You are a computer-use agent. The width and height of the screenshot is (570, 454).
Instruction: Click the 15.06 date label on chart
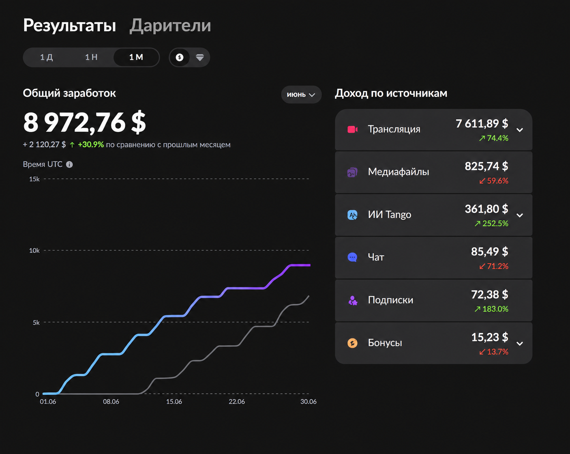pyautogui.click(x=174, y=402)
